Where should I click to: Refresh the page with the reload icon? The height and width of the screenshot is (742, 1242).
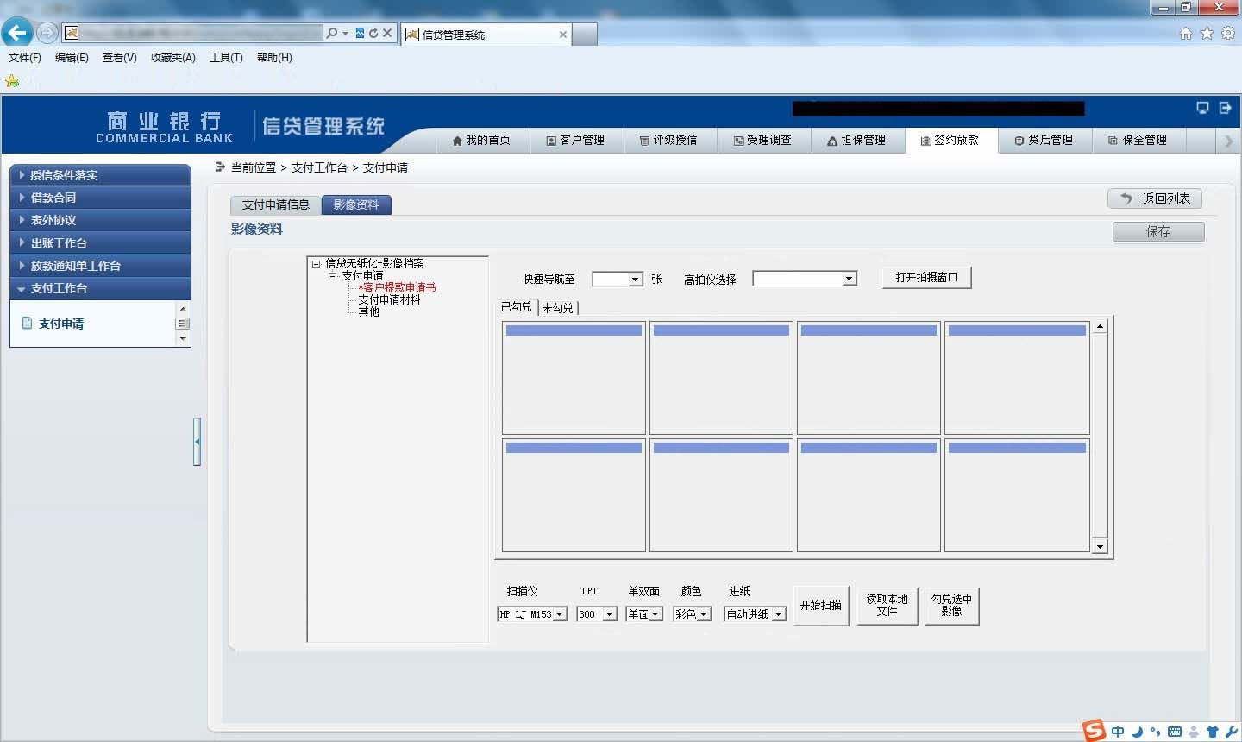[373, 33]
